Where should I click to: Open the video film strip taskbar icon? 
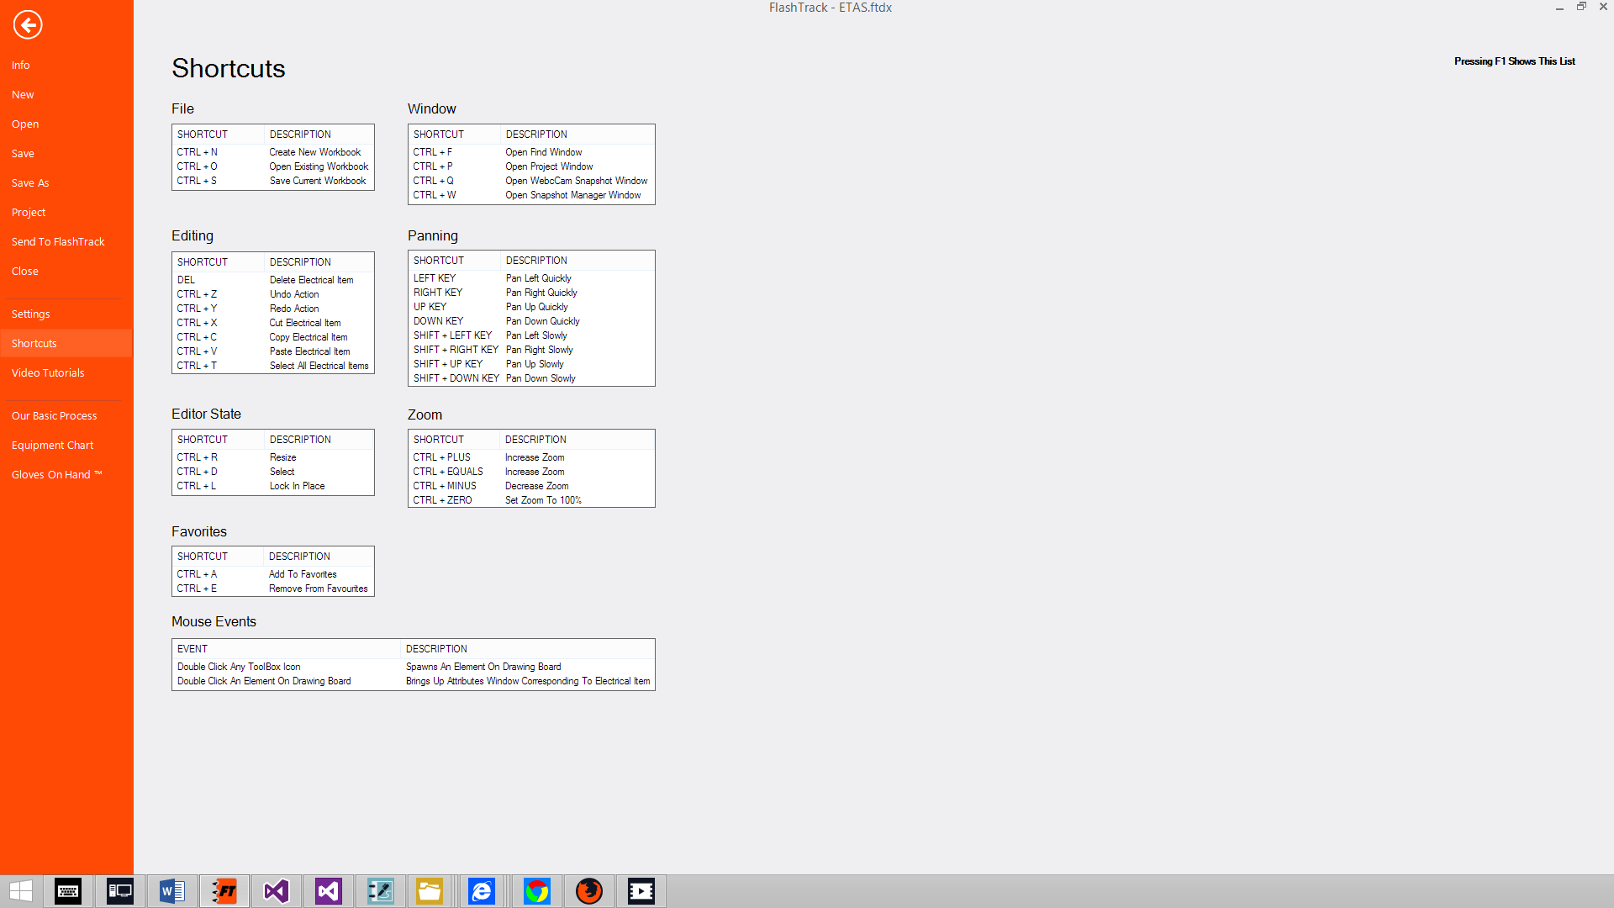pyautogui.click(x=641, y=891)
